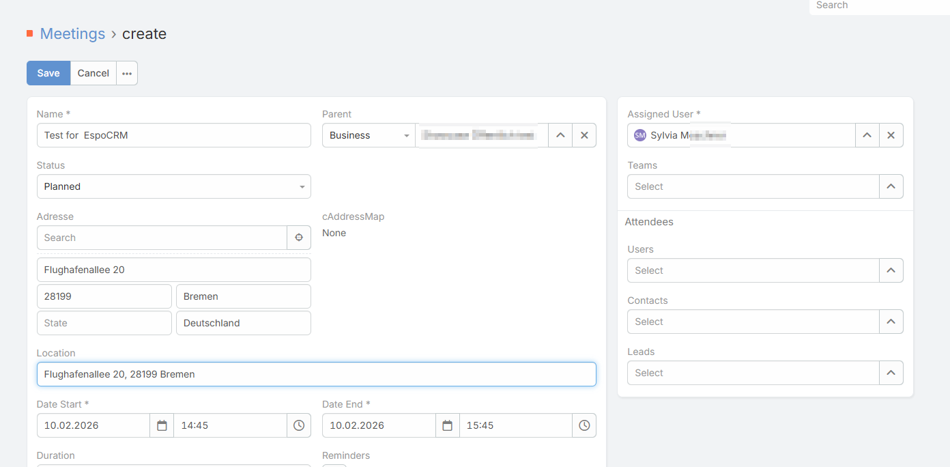Image resolution: width=950 pixels, height=467 pixels.
Task: Go to Meetings breadcrumb link
Action: point(72,33)
